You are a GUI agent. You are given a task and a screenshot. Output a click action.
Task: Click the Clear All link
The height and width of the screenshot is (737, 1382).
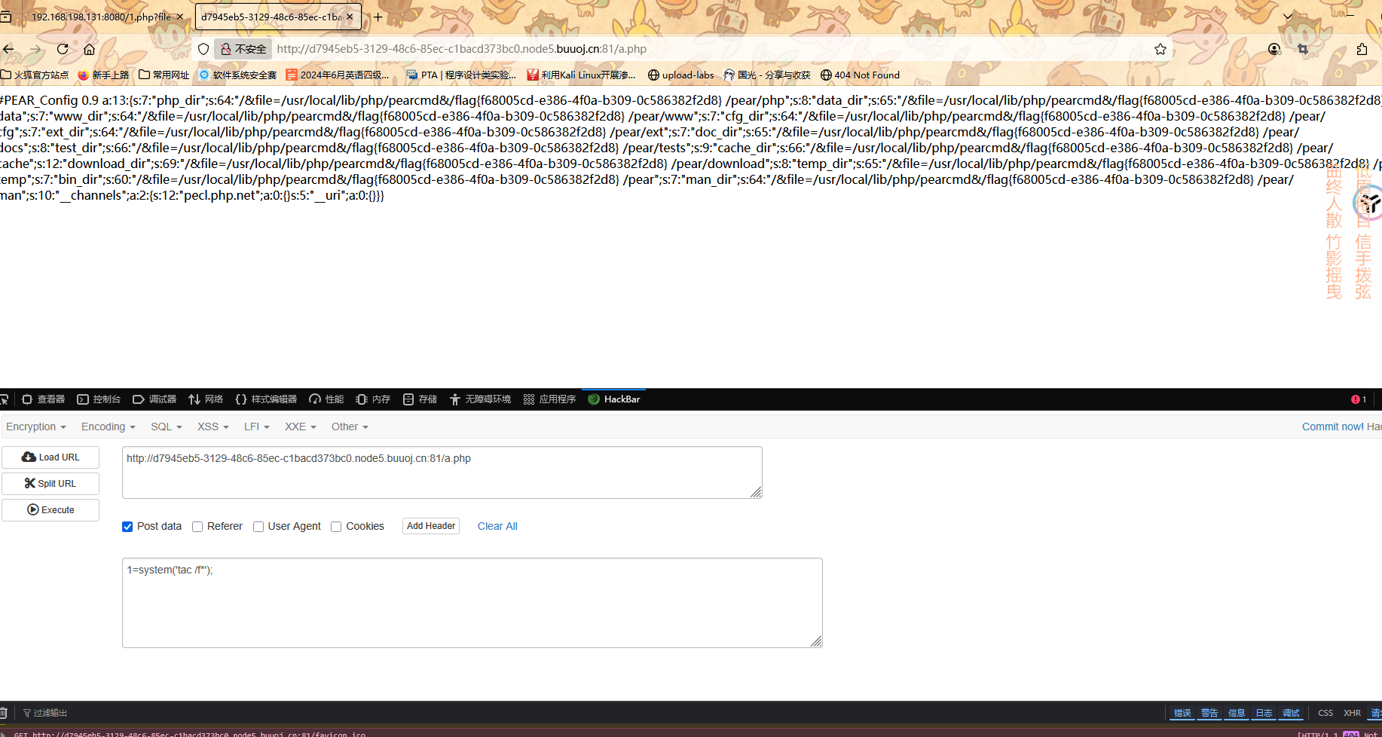point(497,526)
